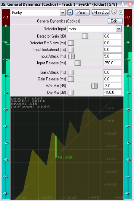Click the Gain Attack value field
Viewport: 134px width, 201px height.
pos(112,72)
